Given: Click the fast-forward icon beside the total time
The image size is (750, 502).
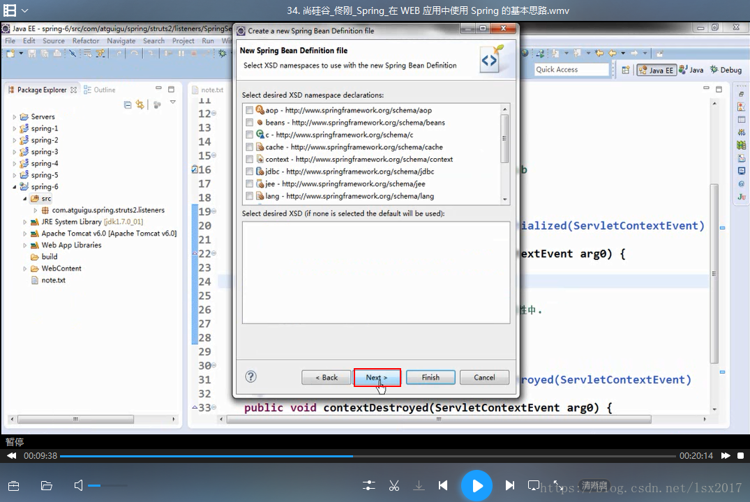Looking at the screenshot, I should (726, 455).
